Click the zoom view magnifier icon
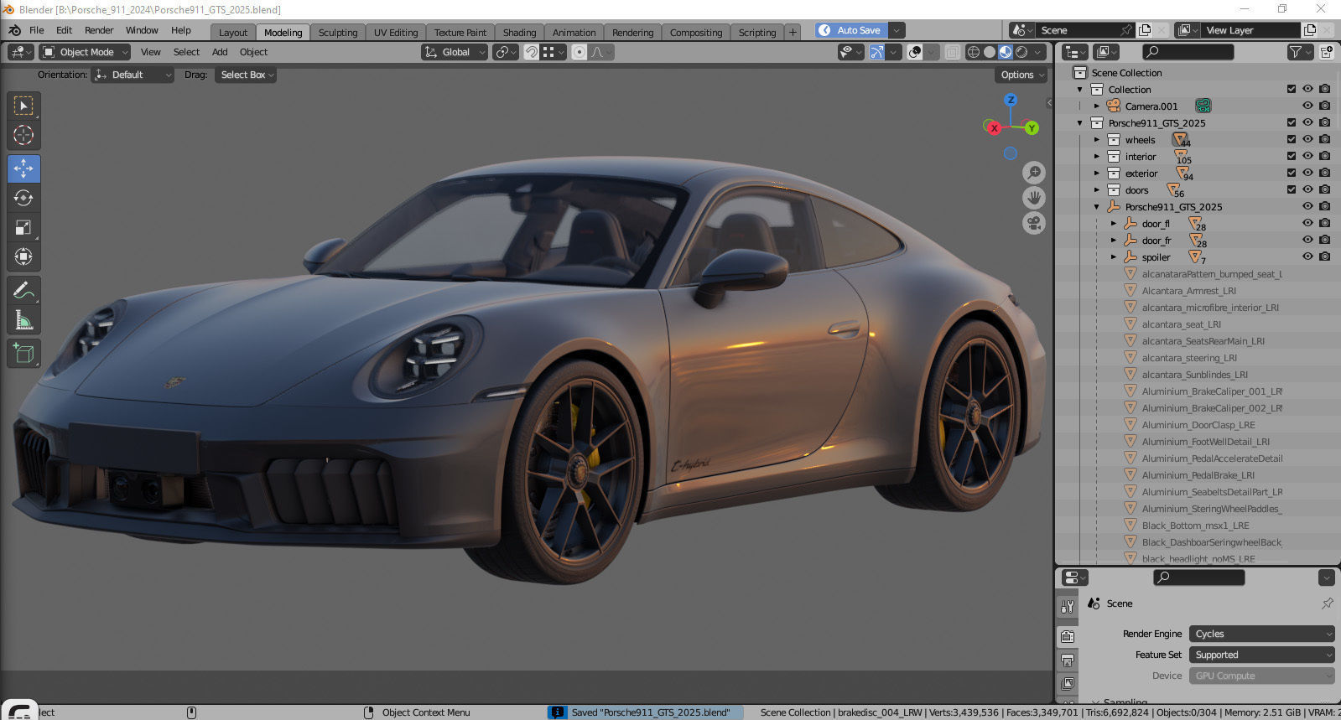 (x=1034, y=173)
